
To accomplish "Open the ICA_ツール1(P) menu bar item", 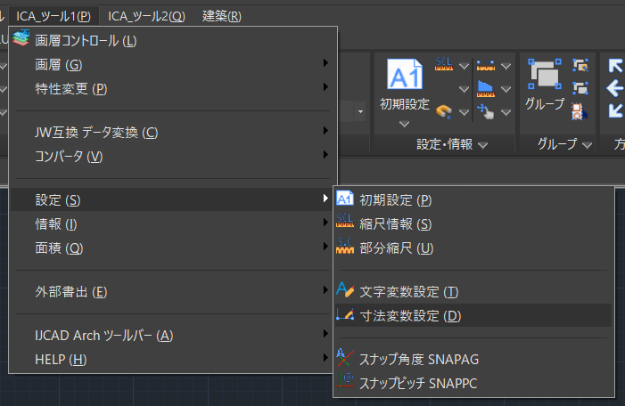I will (53, 16).
